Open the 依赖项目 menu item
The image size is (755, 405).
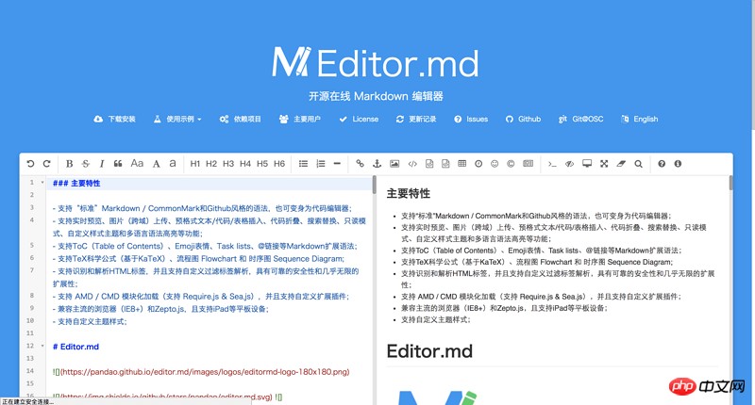tap(241, 119)
